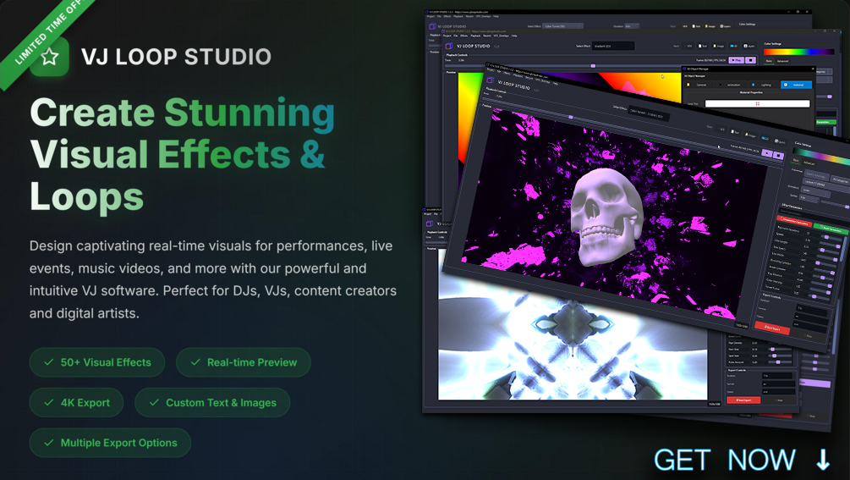Switch to Basic tab in Gradient window Color Settings
The image size is (850, 480).
coord(769,61)
